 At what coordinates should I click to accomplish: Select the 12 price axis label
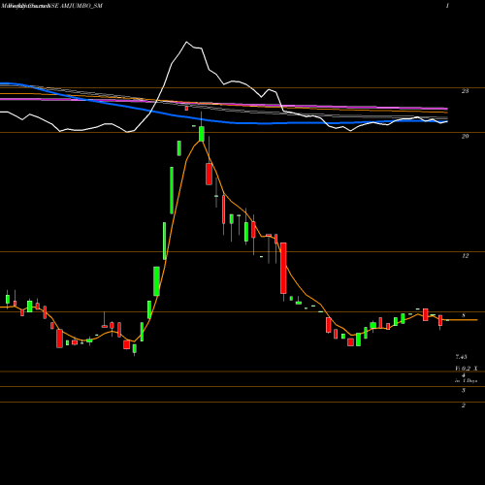click(465, 256)
